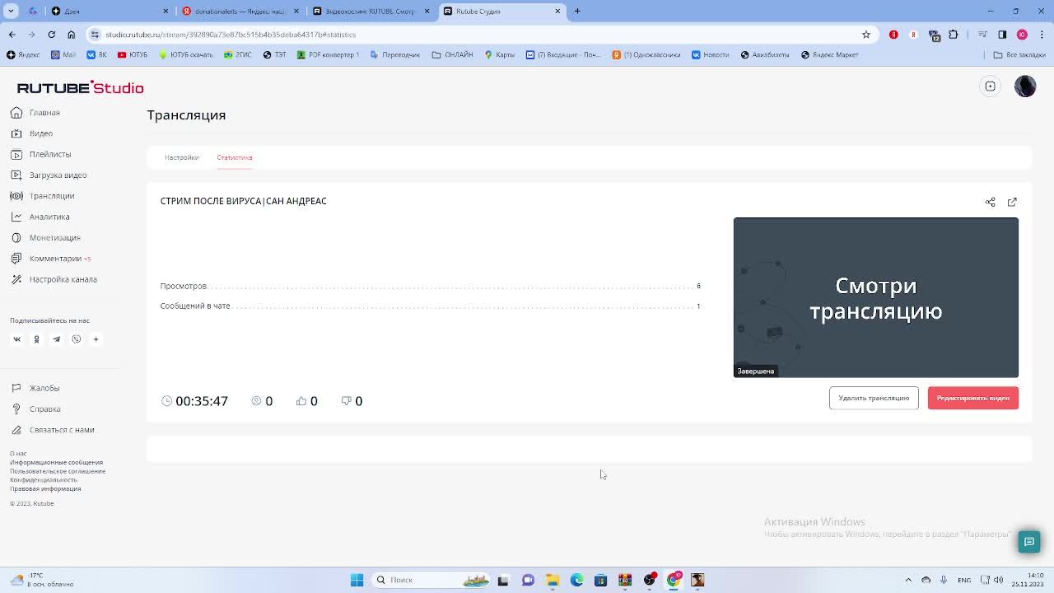The height and width of the screenshot is (593, 1054).
Task: Select the Статистика tab
Action: pos(235,157)
